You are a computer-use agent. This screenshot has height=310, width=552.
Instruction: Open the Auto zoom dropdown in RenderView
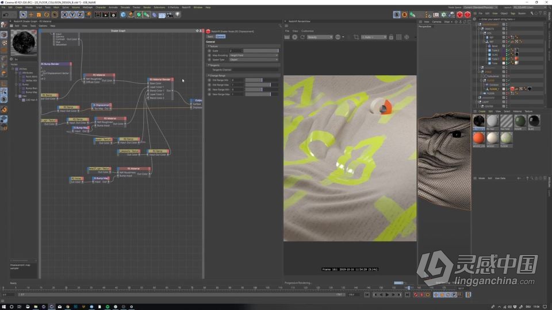point(374,37)
